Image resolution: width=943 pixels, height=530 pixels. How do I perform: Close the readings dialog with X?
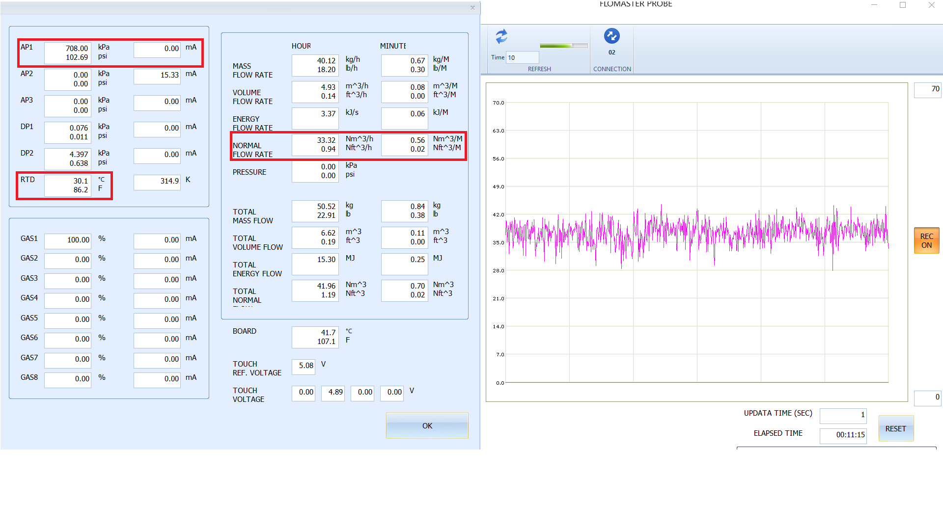(472, 7)
